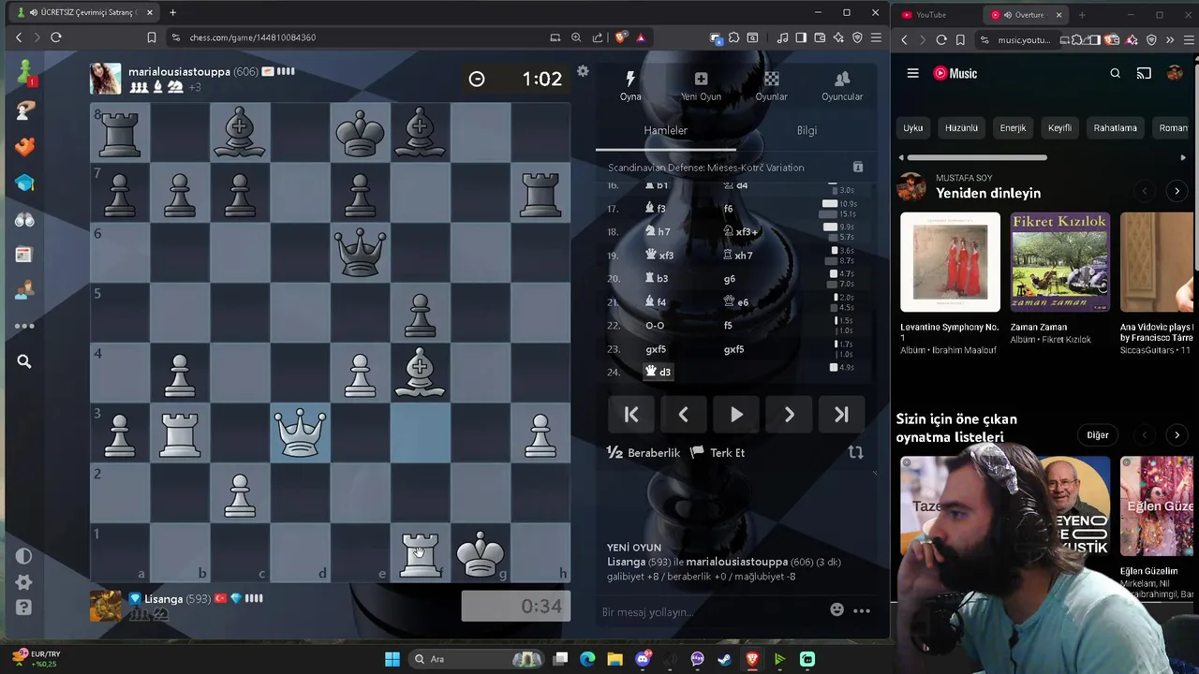Screen dimensions: 1199x674
Task: Switch to the Bilgi tab
Action: click(807, 131)
